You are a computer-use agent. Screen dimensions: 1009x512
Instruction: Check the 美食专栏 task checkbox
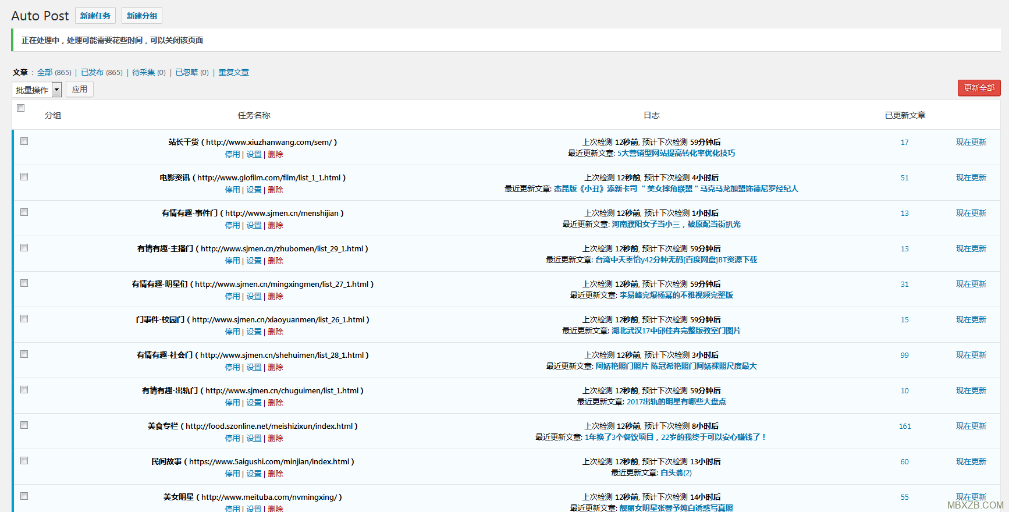24,425
